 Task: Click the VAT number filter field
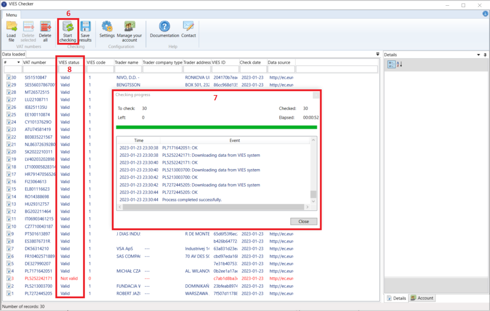pos(39,70)
